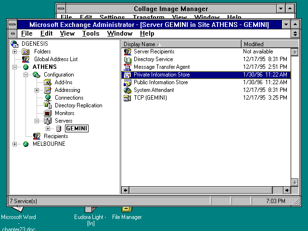Click the Server Recipients icon
The image size is (308, 231).
(x=128, y=51)
